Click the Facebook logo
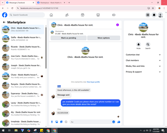The image size is (167, 133). coord(5,15)
